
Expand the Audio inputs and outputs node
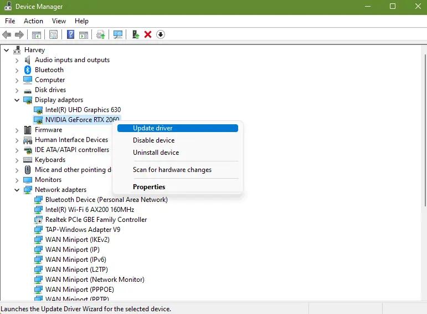17,60
